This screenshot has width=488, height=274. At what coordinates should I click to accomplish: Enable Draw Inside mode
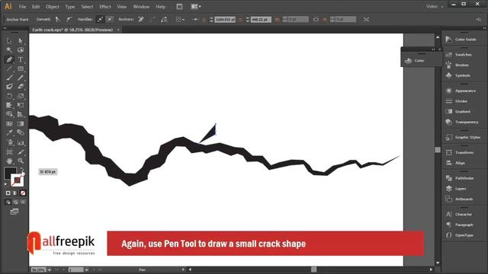(x=23, y=202)
